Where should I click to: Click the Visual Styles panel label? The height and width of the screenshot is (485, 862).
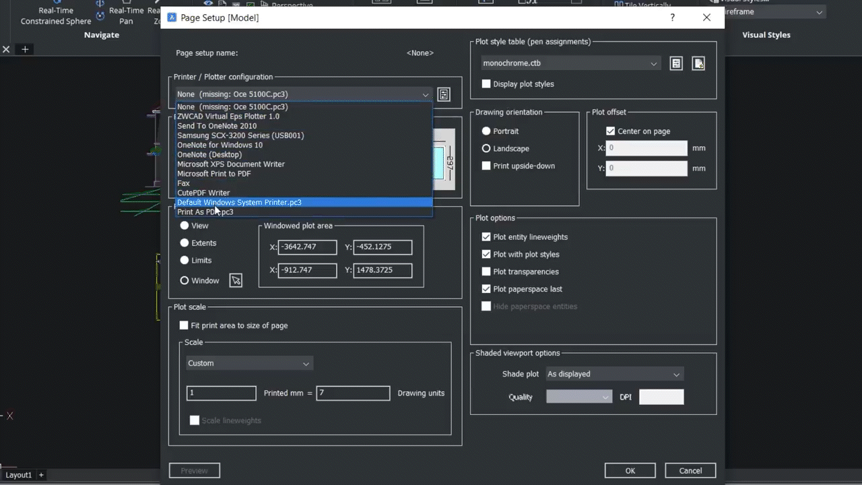pos(766,35)
